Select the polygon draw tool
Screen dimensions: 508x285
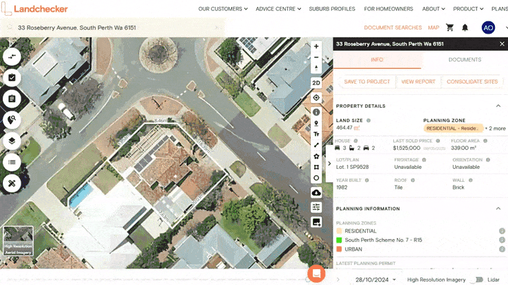(x=316, y=157)
